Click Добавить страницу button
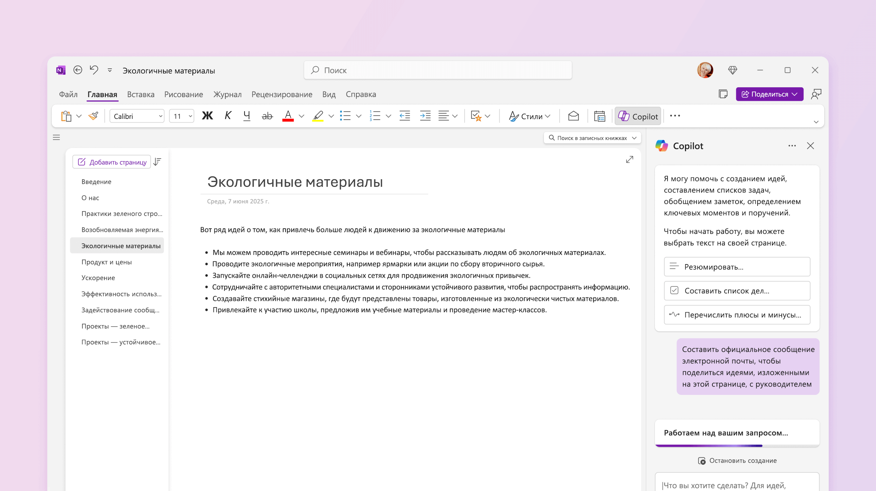Image resolution: width=876 pixels, height=491 pixels. tap(112, 162)
